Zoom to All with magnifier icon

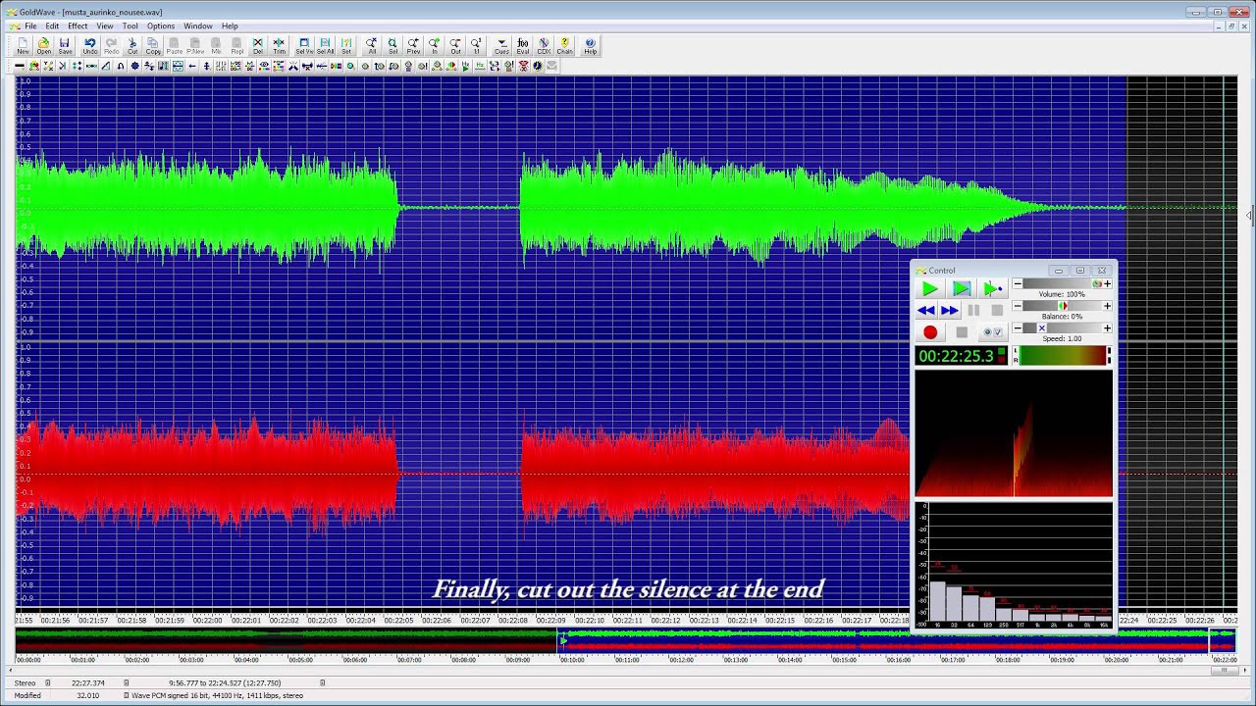[x=371, y=46]
